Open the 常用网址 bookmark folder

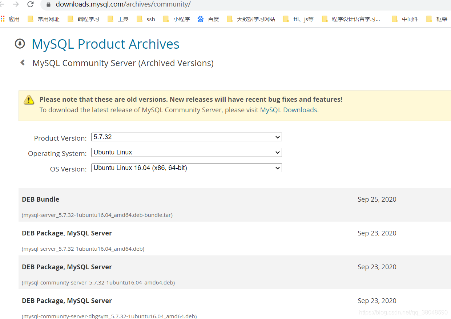[x=44, y=19]
